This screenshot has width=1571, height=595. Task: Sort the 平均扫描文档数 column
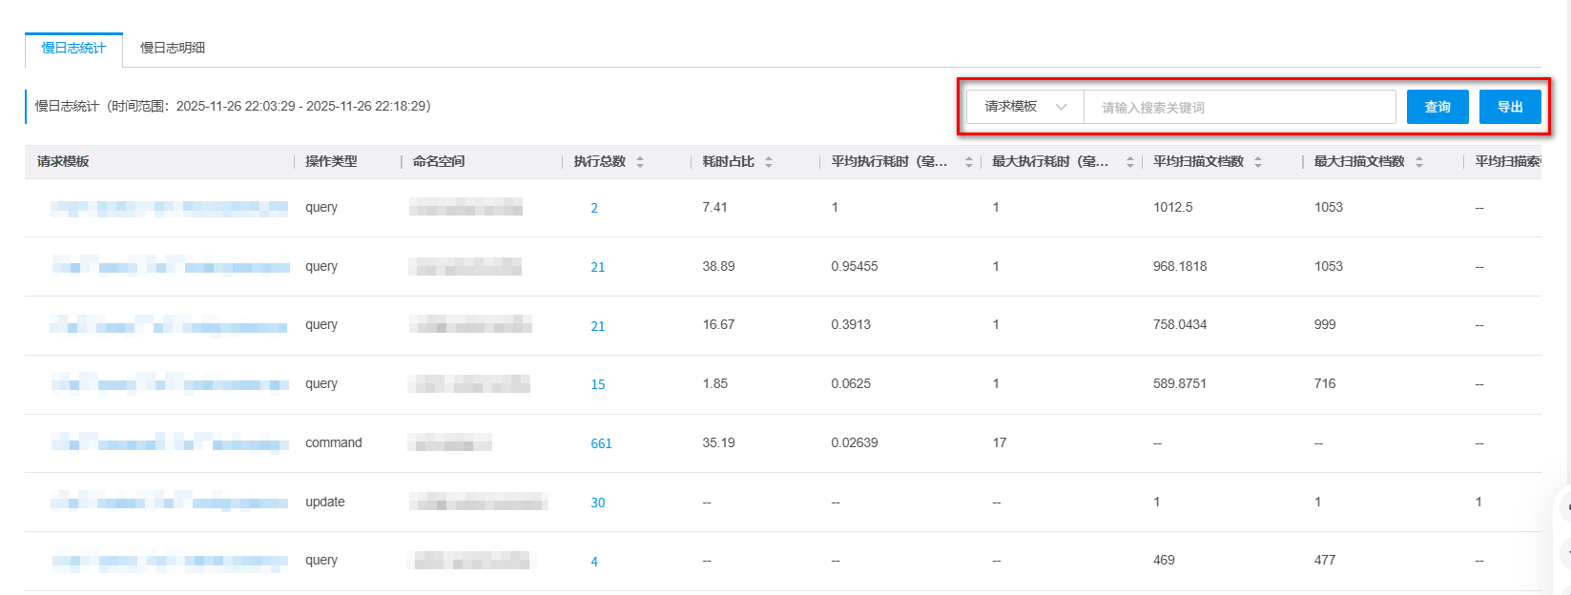click(1258, 162)
